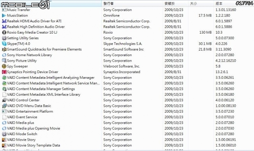Viewport: 254px width, 151px height.
Task: Click the Sony Home Network Library icon
Action: [4, 55]
